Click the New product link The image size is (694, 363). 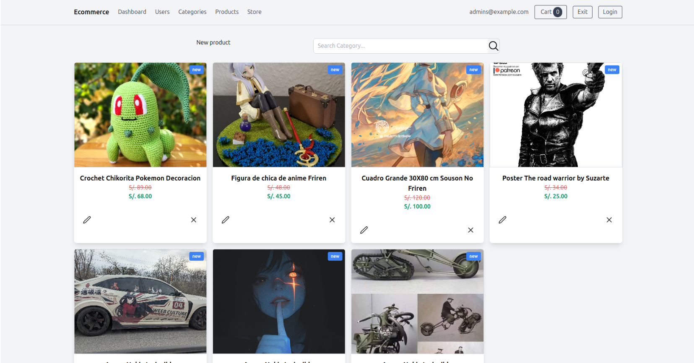coord(213,42)
